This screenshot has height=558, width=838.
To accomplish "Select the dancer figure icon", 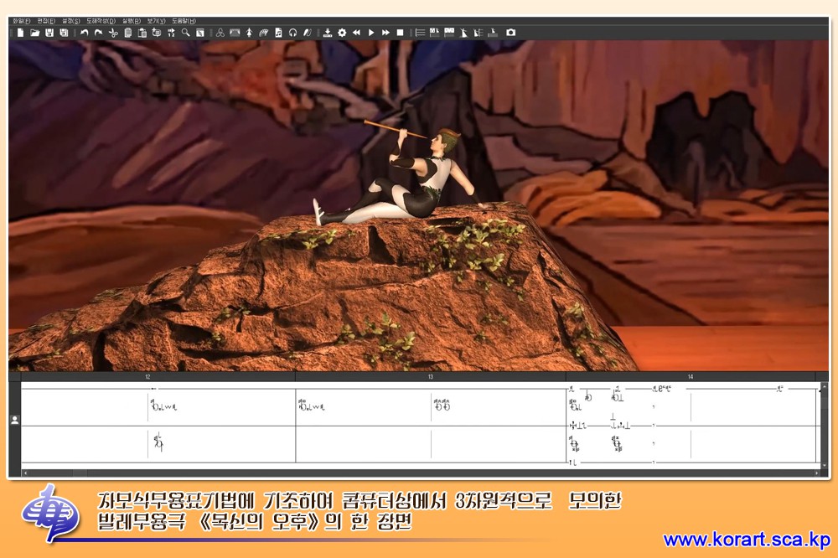I will [249, 33].
